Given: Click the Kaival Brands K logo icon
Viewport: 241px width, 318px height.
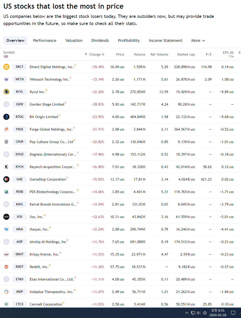Looking at the screenshot, I should pyautogui.click(x=6, y=204).
